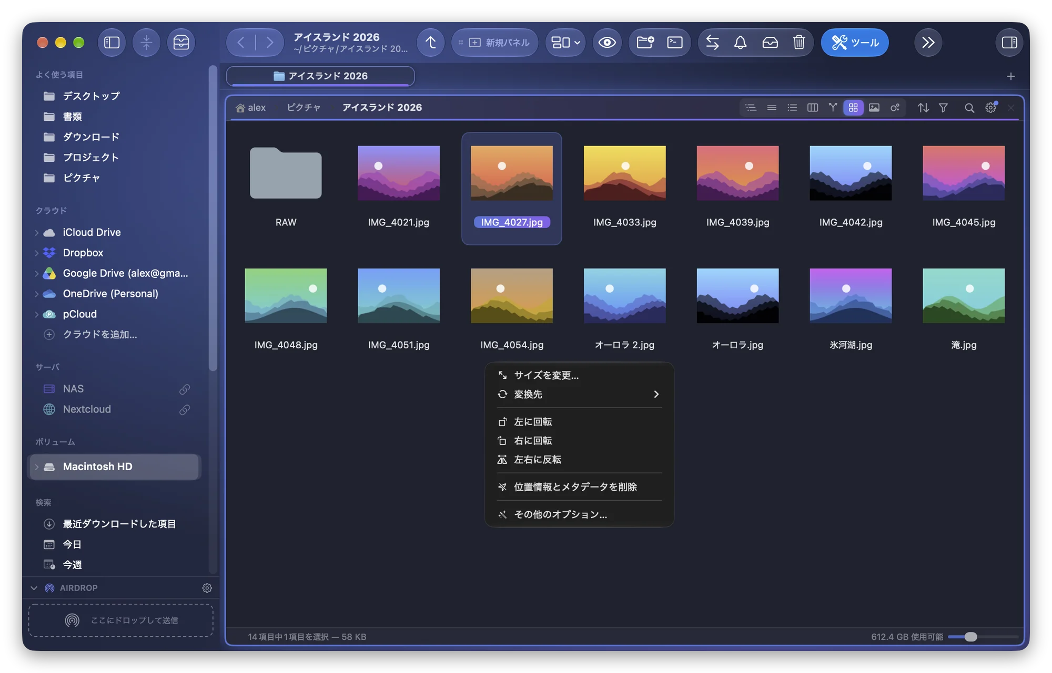Show more toolbar items with double chevron

click(x=928, y=43)
